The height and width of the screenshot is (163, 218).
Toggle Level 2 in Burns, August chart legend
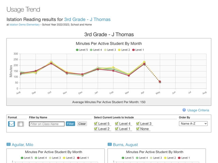pos(170,158)
